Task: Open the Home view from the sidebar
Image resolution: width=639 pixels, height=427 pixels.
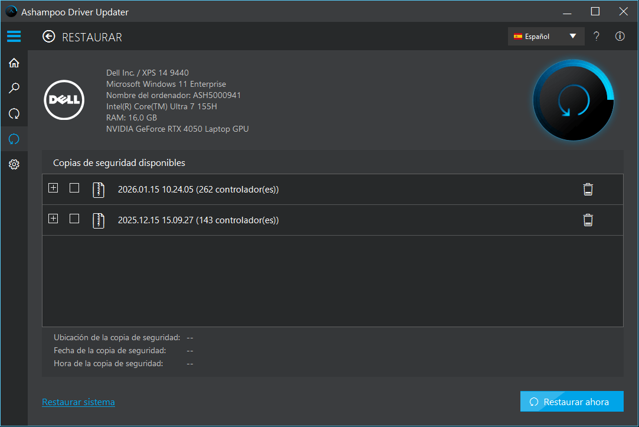Action: [x=14, y=63]
